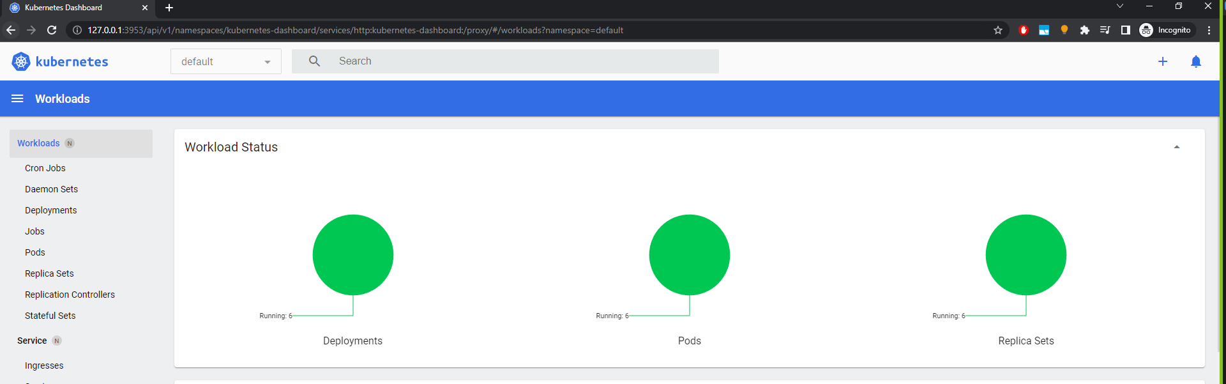Click the Replica Sets chart caption
Viewport: 1226px width, 384px height.
(1026, 341)
